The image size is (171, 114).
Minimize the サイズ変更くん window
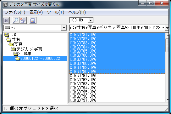coord(143,3)
